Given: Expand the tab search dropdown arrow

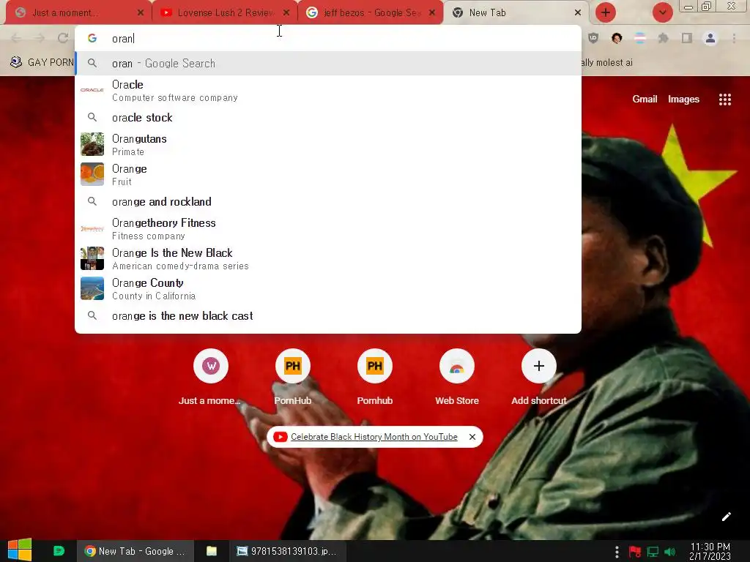Looking at the screenshot, I should tap(662, 12).
